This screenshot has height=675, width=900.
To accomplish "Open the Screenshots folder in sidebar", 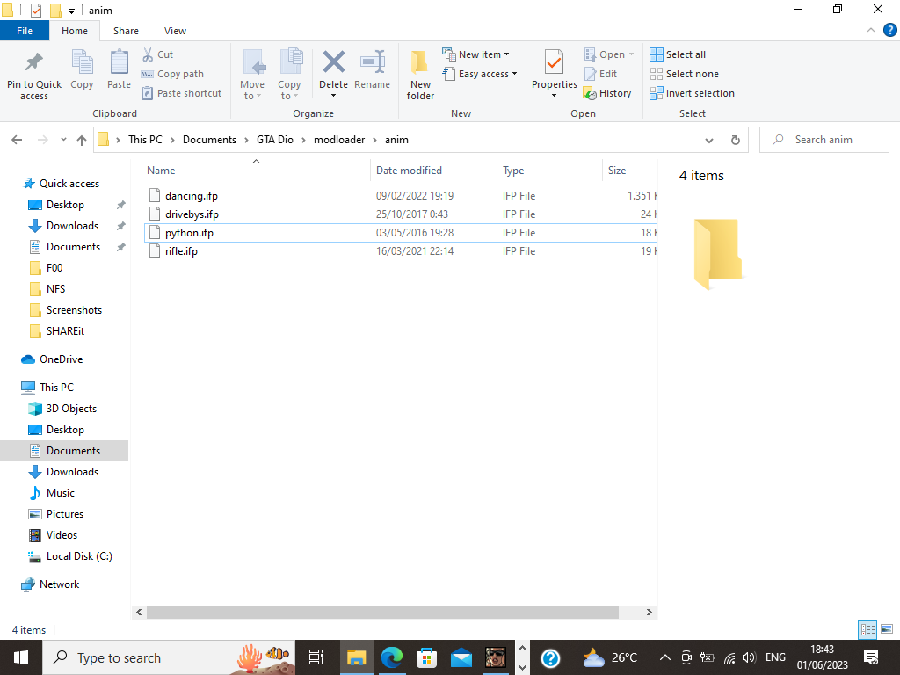I will [x=74, y=310].
